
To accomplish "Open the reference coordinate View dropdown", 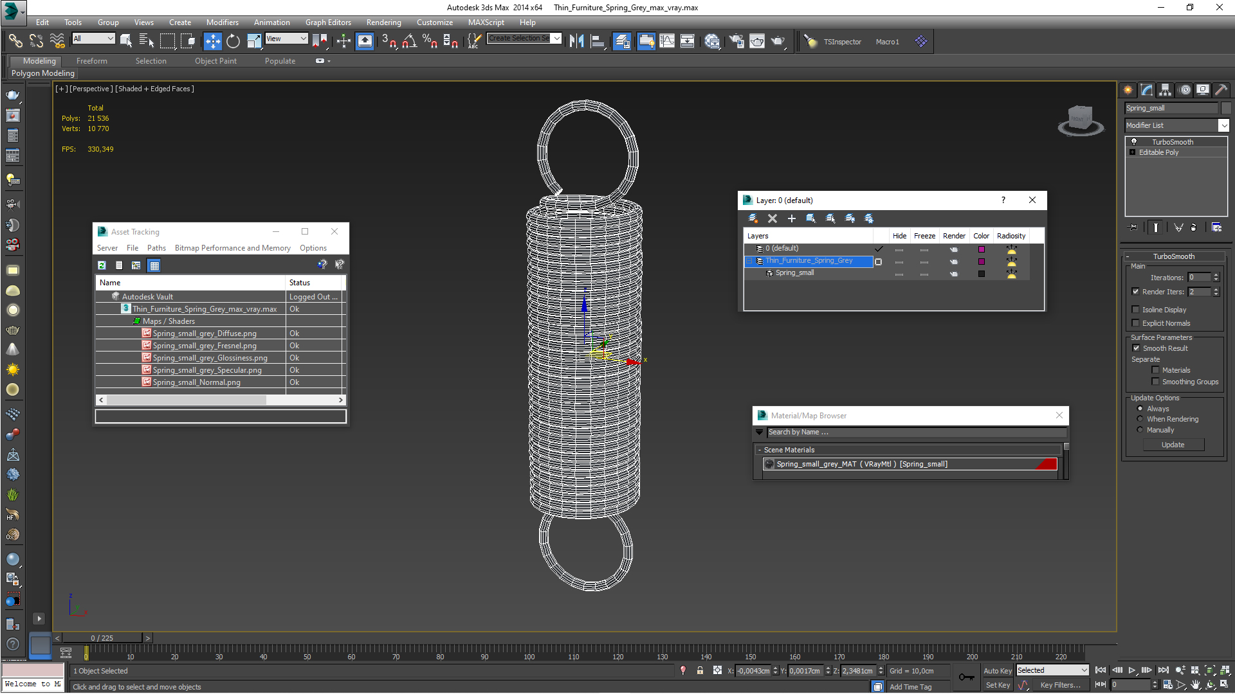I will [287, 39].
